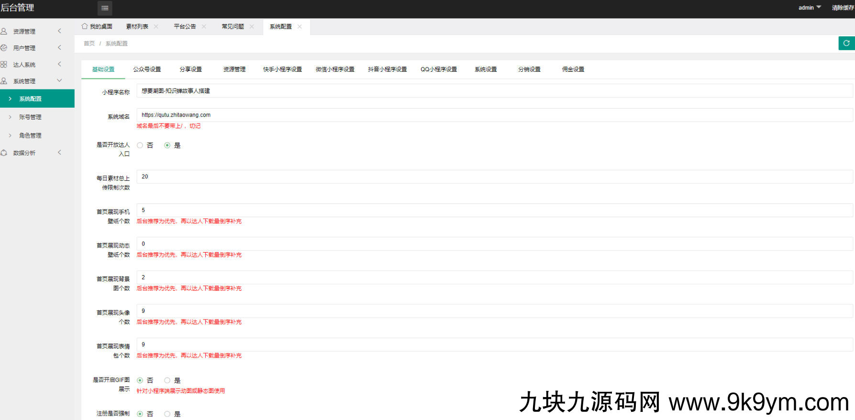Focus the 首页展现动态壁纸个数 field

pos(495,243)
